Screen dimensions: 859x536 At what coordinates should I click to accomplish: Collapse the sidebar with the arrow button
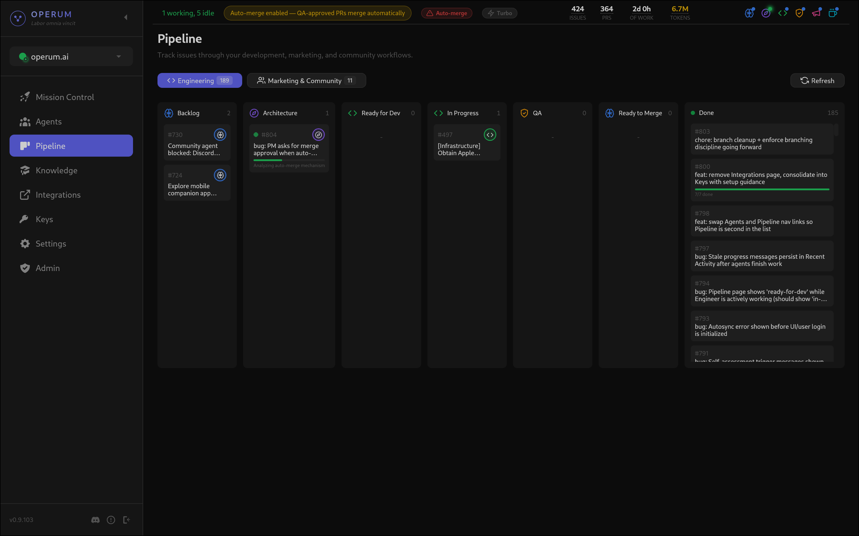tap(126, 17)
